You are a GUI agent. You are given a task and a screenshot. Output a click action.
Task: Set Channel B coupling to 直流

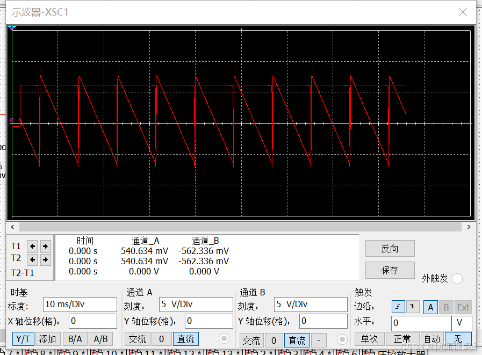[297, 340]
